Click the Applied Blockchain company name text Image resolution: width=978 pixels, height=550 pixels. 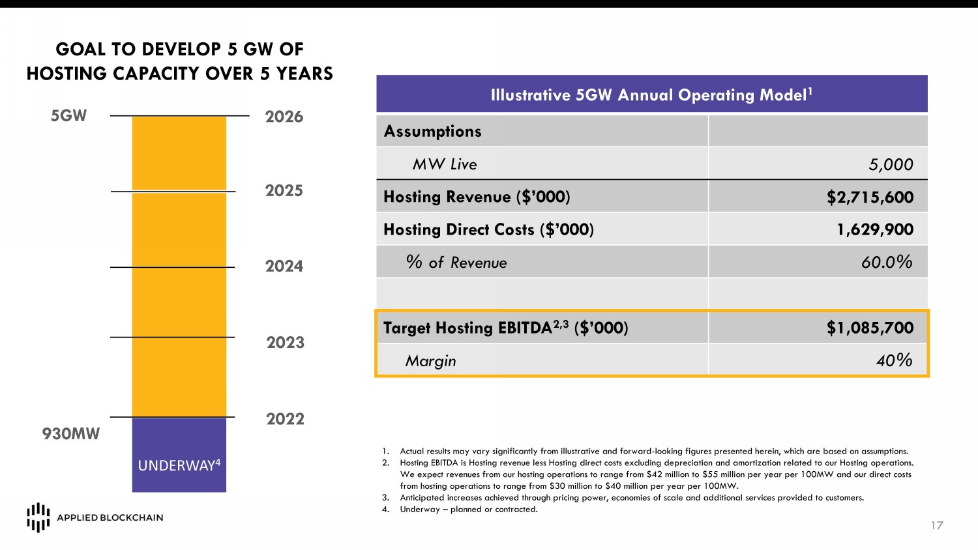click(110, 517)
